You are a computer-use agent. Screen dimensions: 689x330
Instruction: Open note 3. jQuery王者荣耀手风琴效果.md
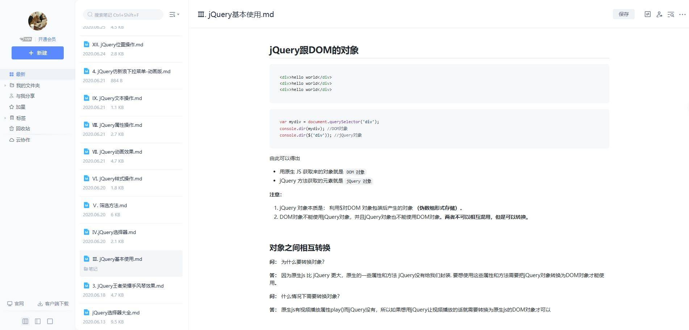(131, 290)
